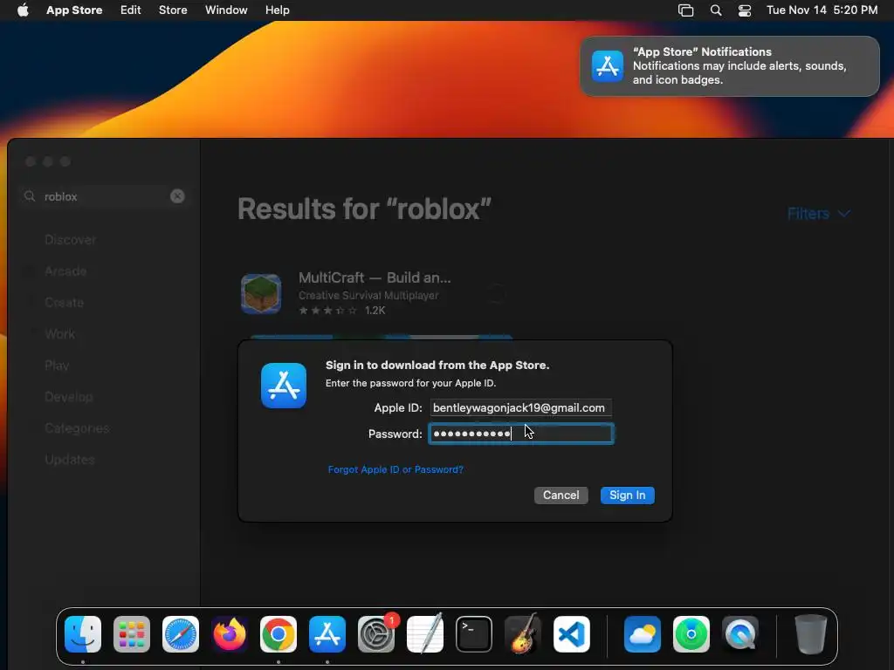Select Develop in the sidebar
Image resolution: width=894 pixels, height=670 pixels.
point(68,397)
